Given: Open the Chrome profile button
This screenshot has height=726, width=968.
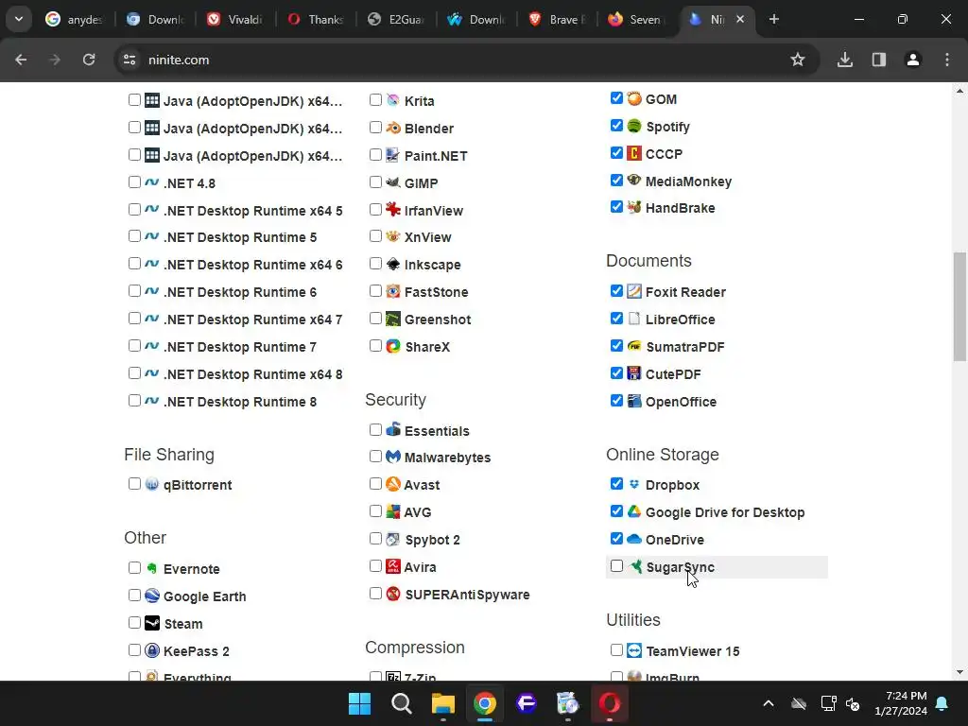Looking at the screenshot, I should coord(913,60).
